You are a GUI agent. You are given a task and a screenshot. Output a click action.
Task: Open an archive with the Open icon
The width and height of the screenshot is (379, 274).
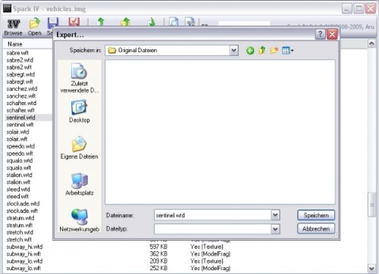tap(35, 27)
